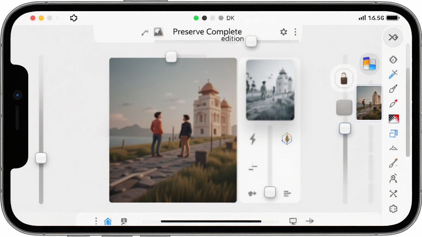This screenshot has height=237, width=422.
Task: Select the wand icon in the title bar
Action: coord(145,33)
